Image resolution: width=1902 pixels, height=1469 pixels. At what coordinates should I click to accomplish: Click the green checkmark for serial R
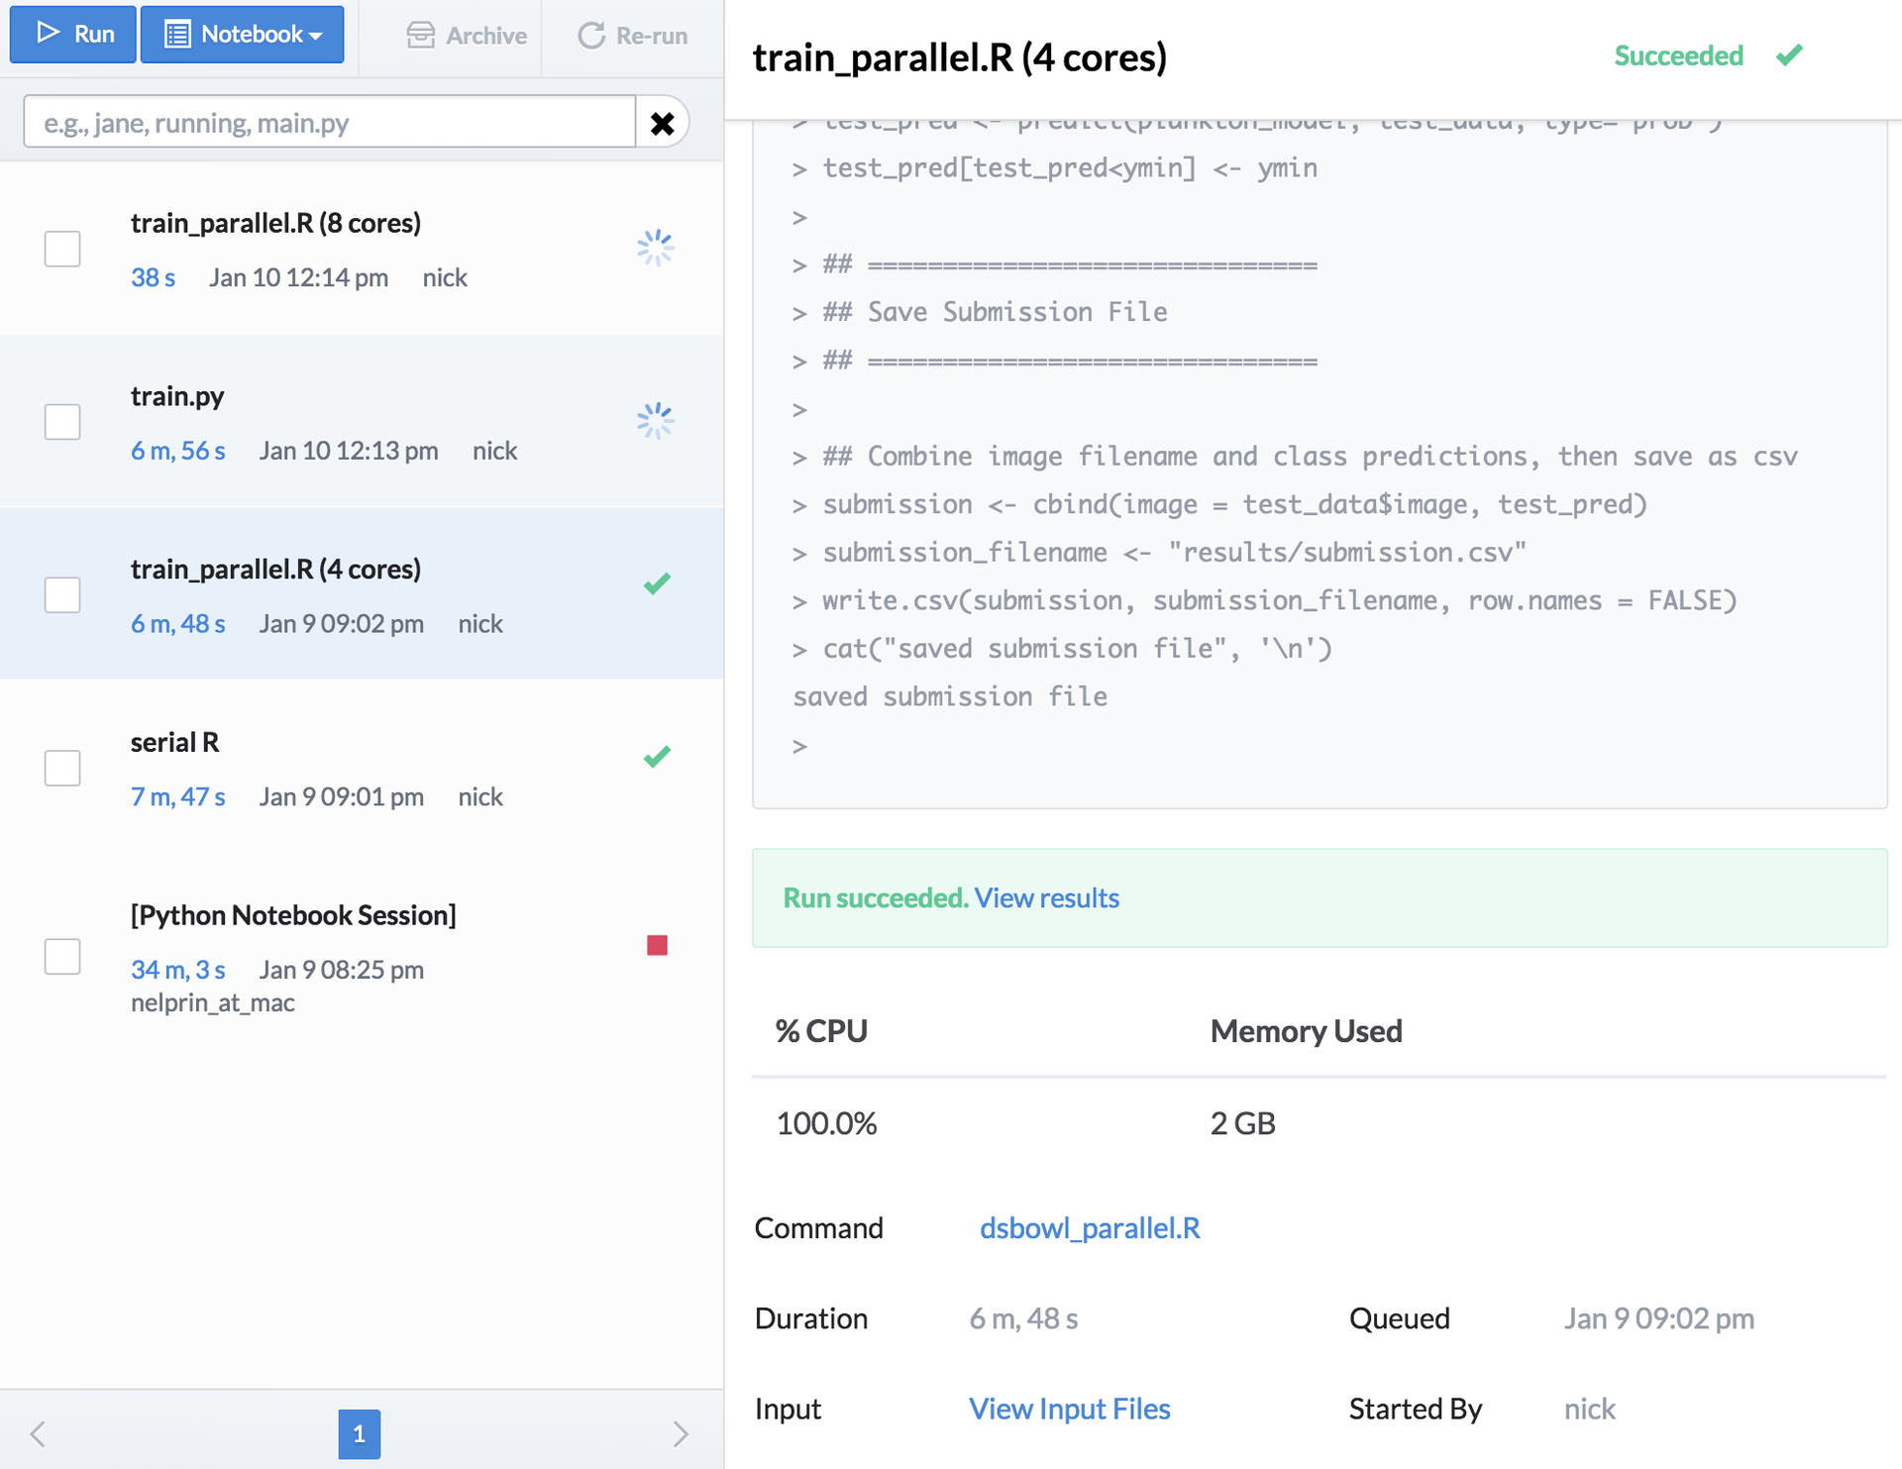point(657,757)
